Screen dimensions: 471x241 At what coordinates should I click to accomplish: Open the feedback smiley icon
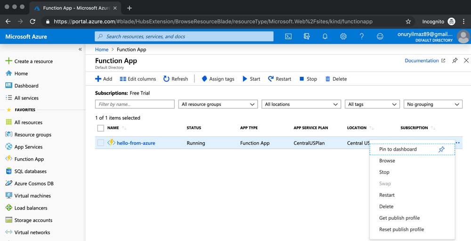coord(380,36)
